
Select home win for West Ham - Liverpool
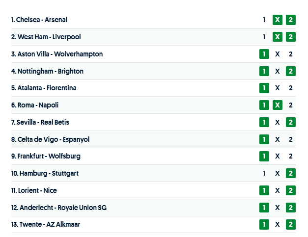(x=264, y=37)
